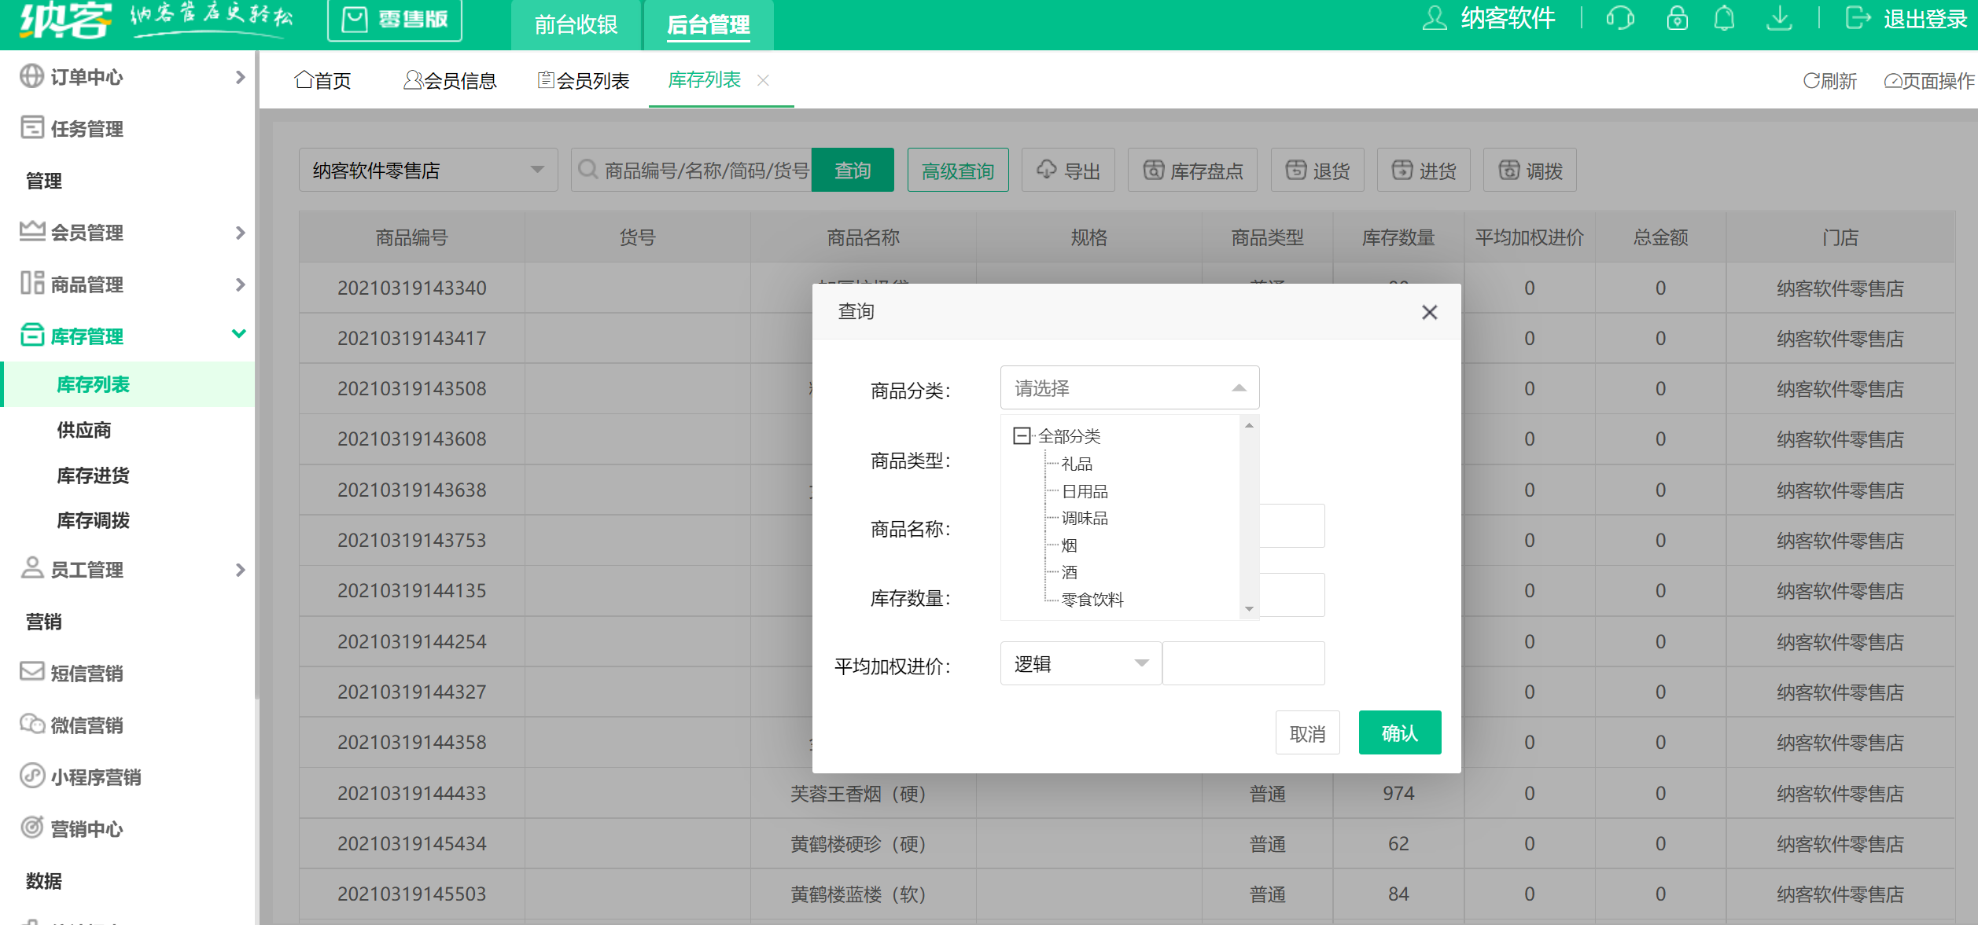This screenshot has width=1978, height=925.
Task: Switch to the 前台收银 tab
Action: (x=576, y=24)
